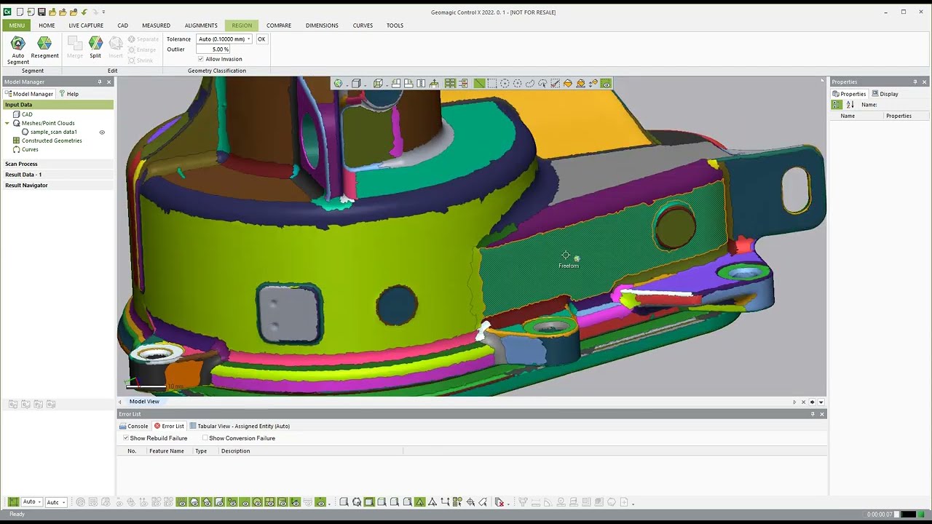
Task: Select the CAD tree item
Action: tap(27, 114)
